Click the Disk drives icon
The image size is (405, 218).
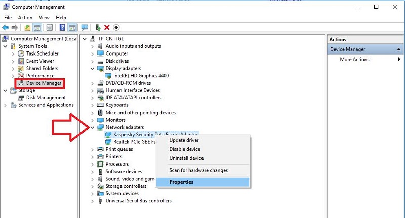click(100, 61)
